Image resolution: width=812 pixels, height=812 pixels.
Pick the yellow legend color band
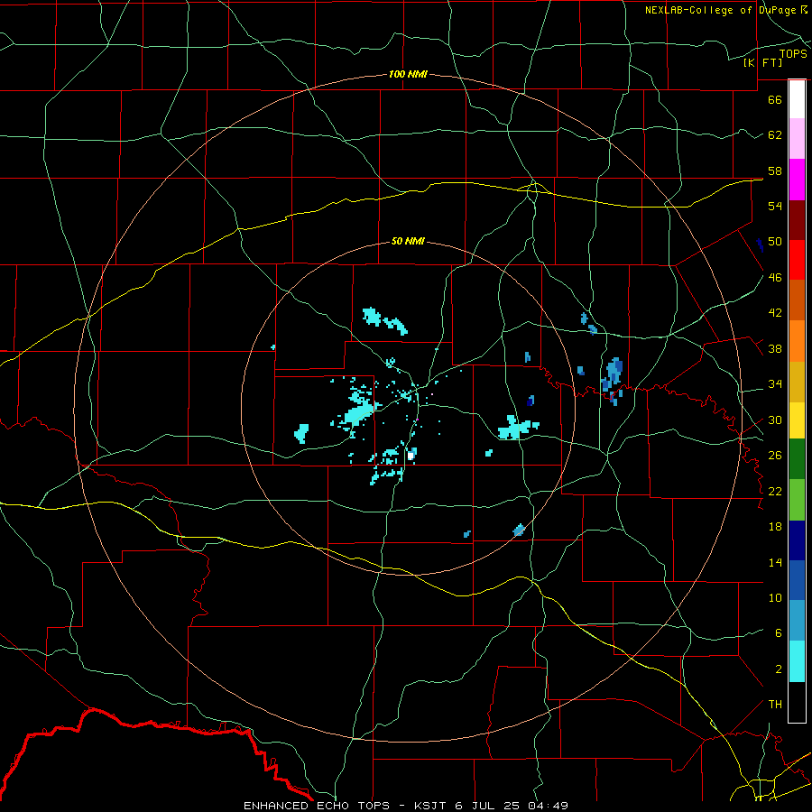797,420
